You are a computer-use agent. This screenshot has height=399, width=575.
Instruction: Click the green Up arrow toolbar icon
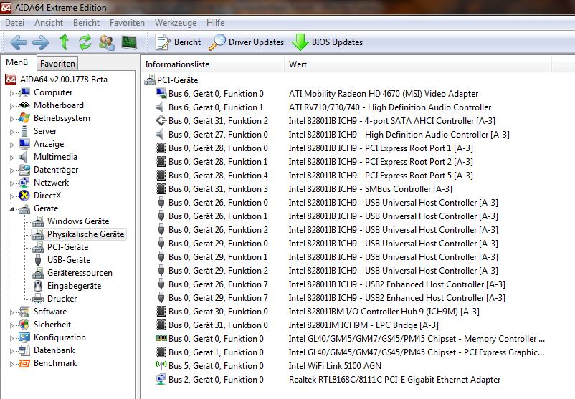[x=65, y=42]
